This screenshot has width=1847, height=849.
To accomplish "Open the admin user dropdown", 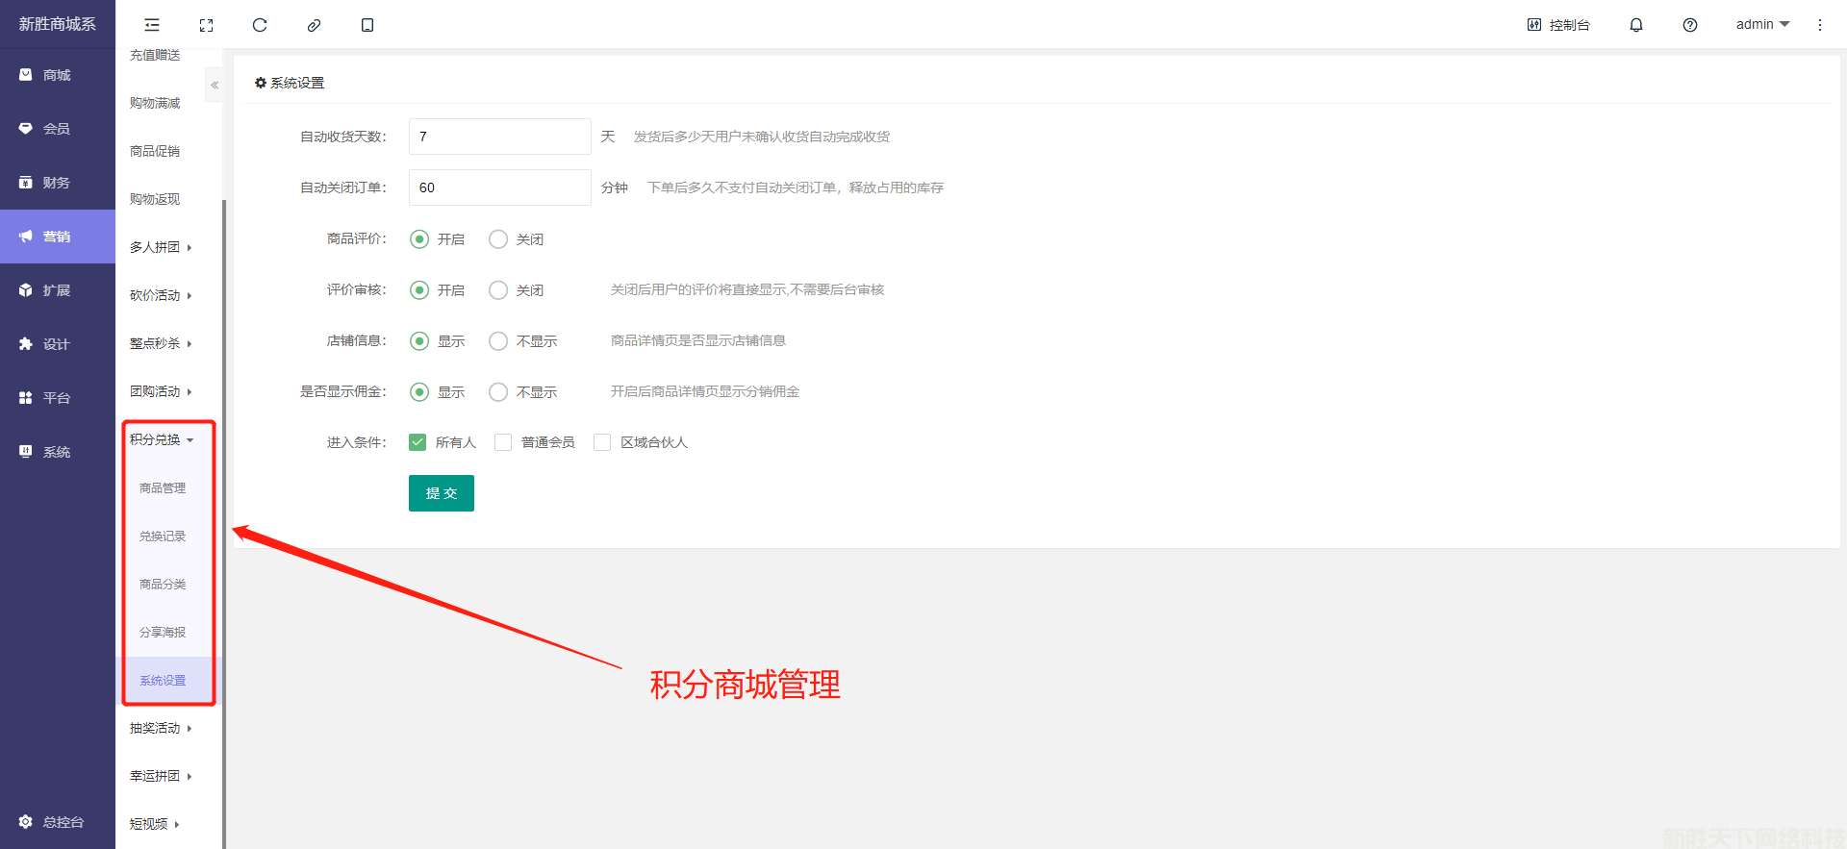I will coord(1761,25).
